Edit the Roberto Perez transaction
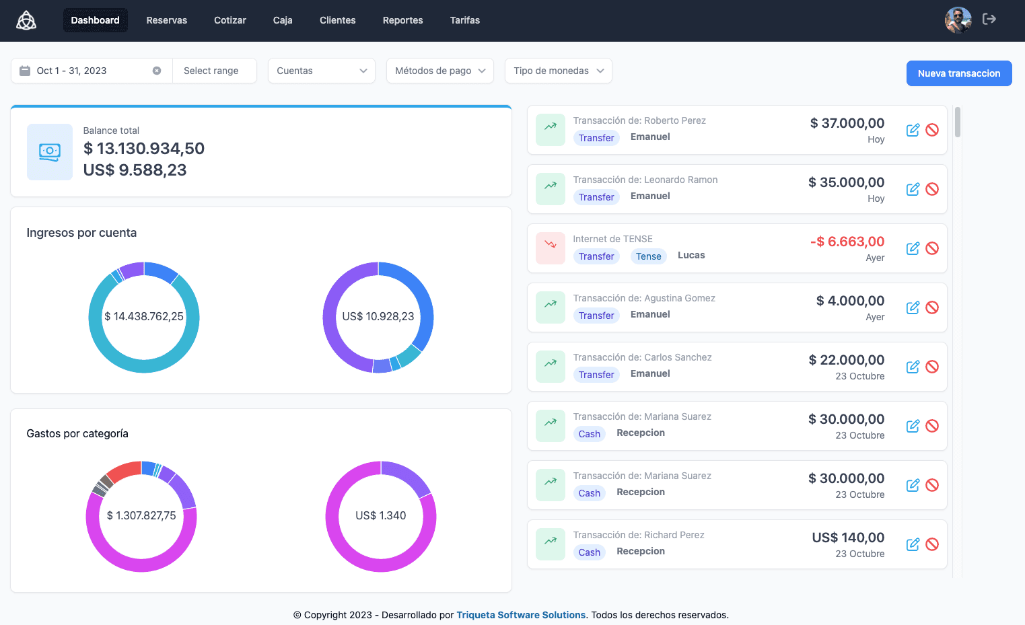Screen dimensions: 1025x625 point(913,130)
